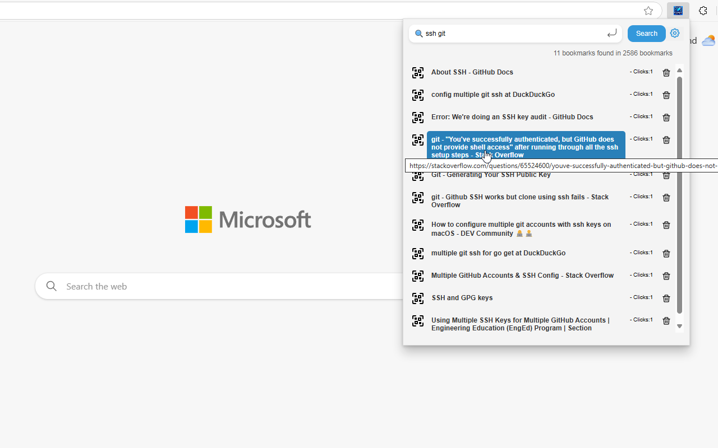Delete the 'About SSH - GitHub Docs' bookmark
This screenshot has height=448, width=718.
[666, 73]
